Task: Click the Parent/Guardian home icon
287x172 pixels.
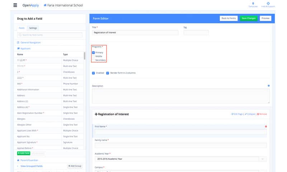Action: click(18, 160)
